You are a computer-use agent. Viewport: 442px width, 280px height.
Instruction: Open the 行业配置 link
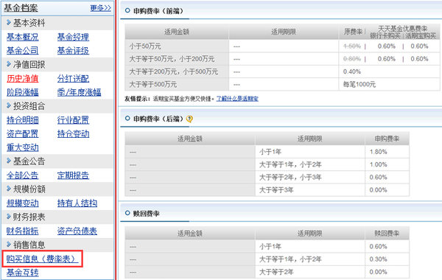click(73, 120)
